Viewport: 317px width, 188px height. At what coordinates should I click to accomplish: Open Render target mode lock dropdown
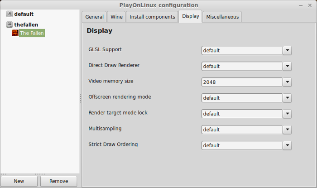[x=287, y=114]
